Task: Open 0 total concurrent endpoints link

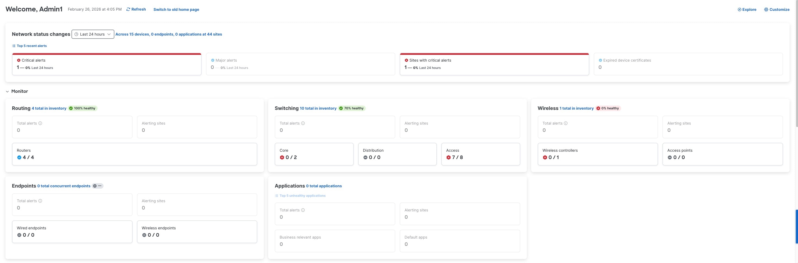Action: (x=64, y=186)
